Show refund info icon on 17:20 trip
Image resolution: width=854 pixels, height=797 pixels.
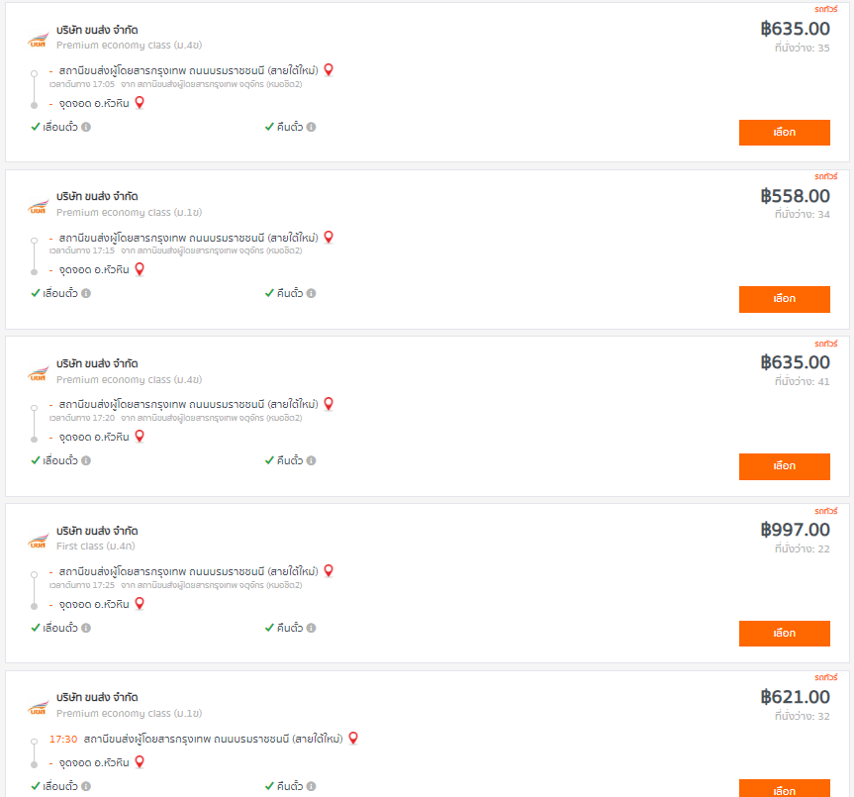pyautogui.click(x=311, y=460)
